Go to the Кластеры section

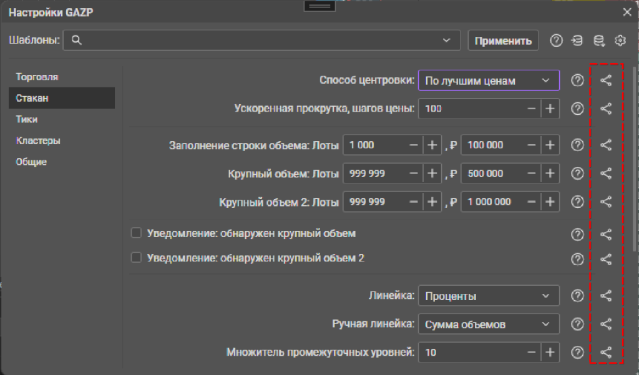[x=62, y=140]
